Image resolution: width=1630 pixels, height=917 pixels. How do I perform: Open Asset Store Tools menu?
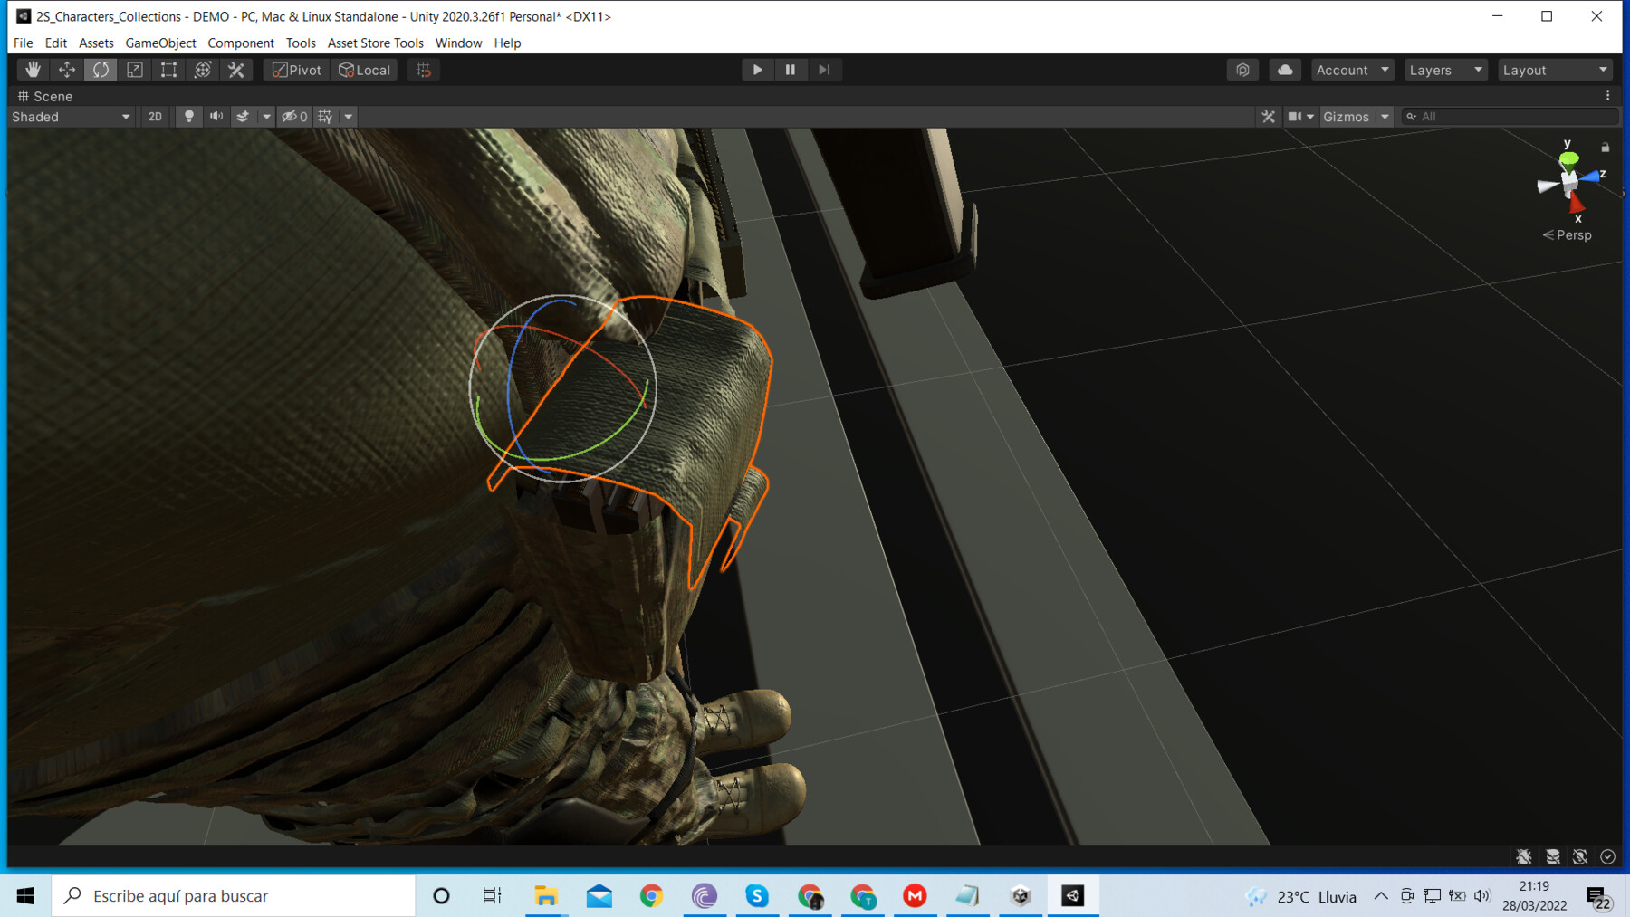click(375, 43)
